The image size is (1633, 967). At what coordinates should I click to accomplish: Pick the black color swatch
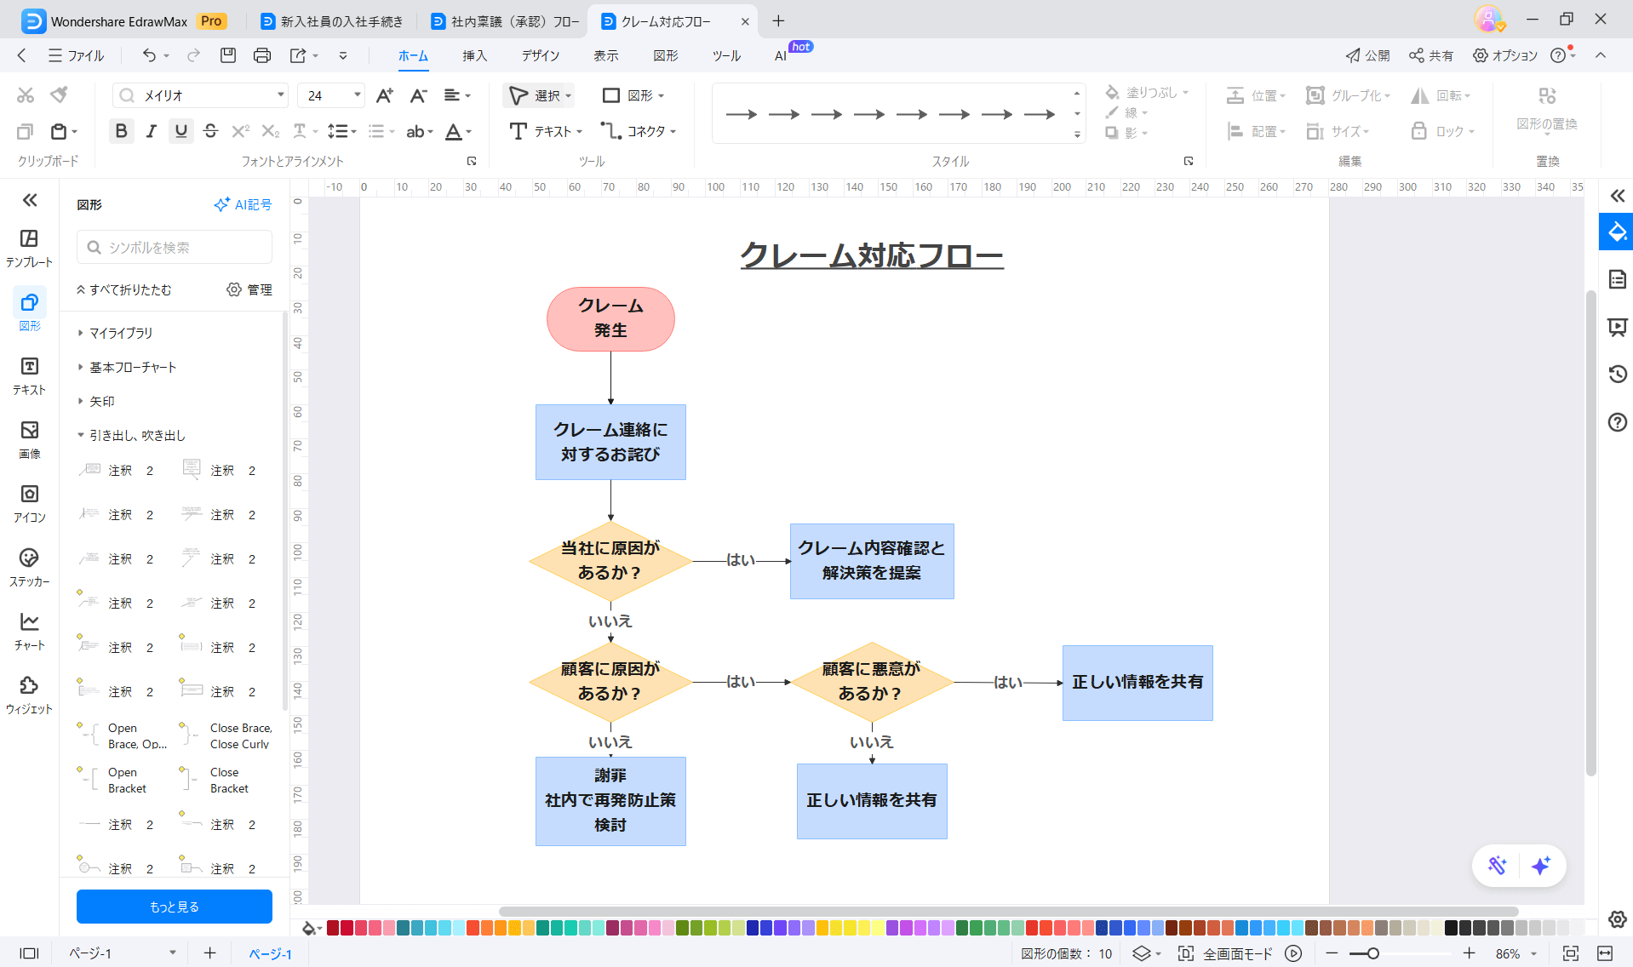pos(1452,928)
